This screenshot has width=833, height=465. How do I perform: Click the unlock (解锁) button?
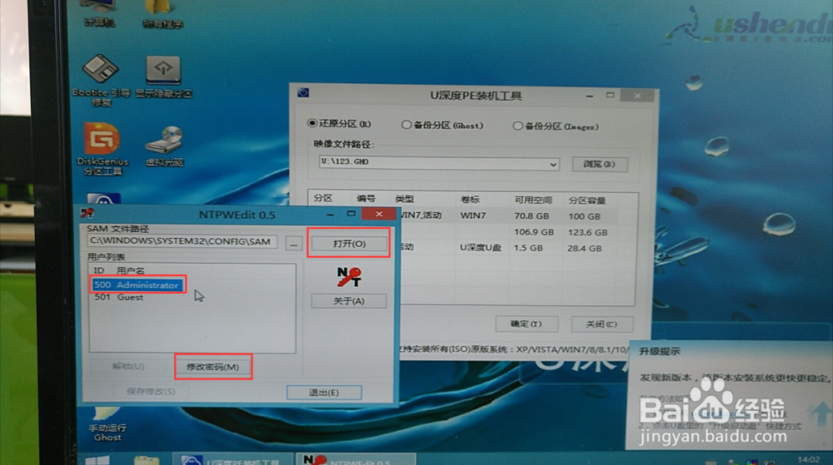128,366
